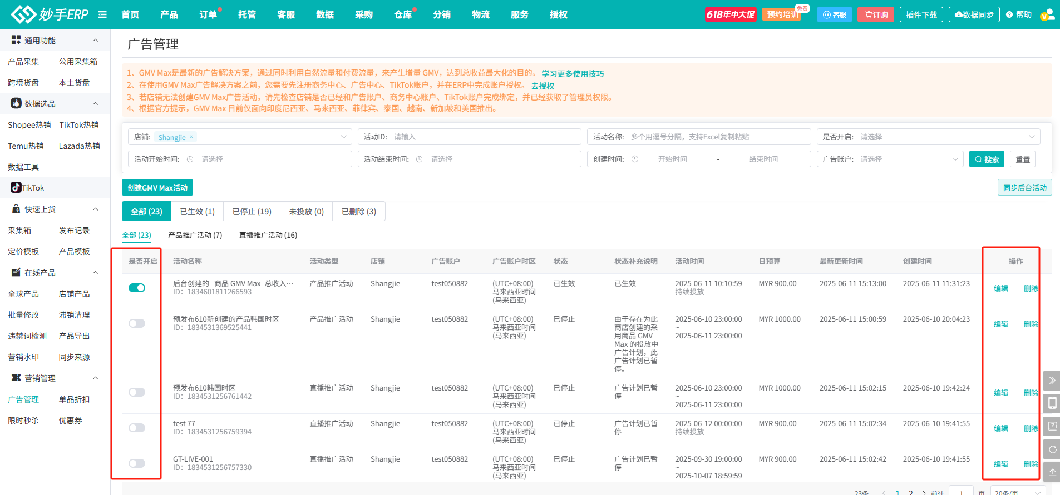This screenshot has height=495, width=1060.
Task: Open 客服 chat in top bar
Action: pos(835,14)
